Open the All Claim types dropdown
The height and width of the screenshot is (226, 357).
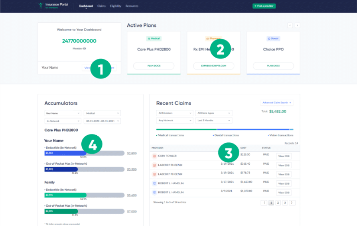coord(214,113)
